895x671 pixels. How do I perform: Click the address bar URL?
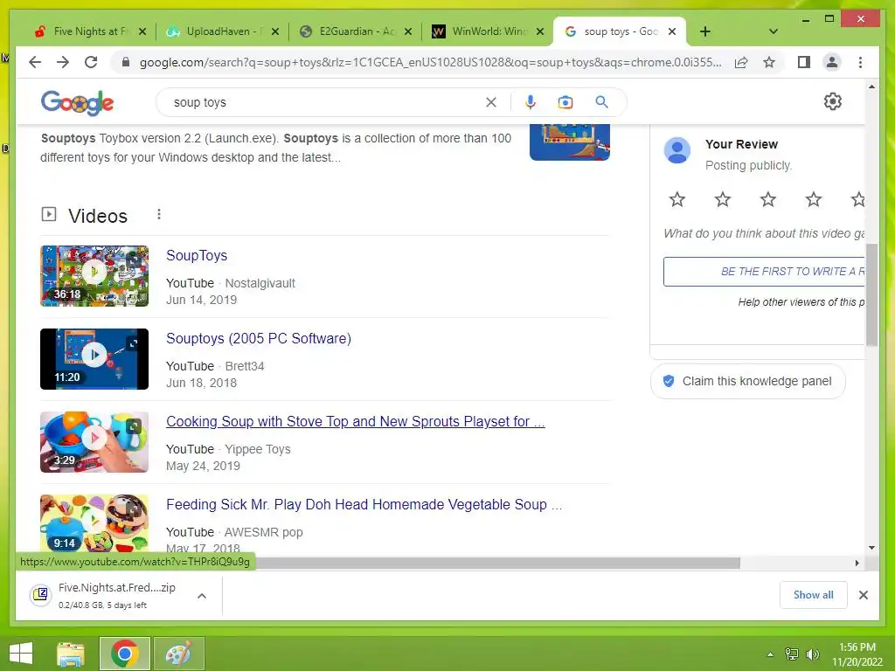430,62
